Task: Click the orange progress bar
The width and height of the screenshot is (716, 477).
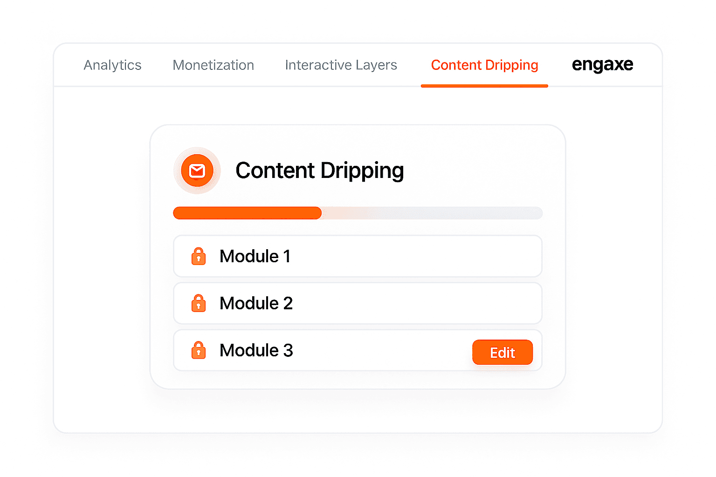Action: click(247, 213)
